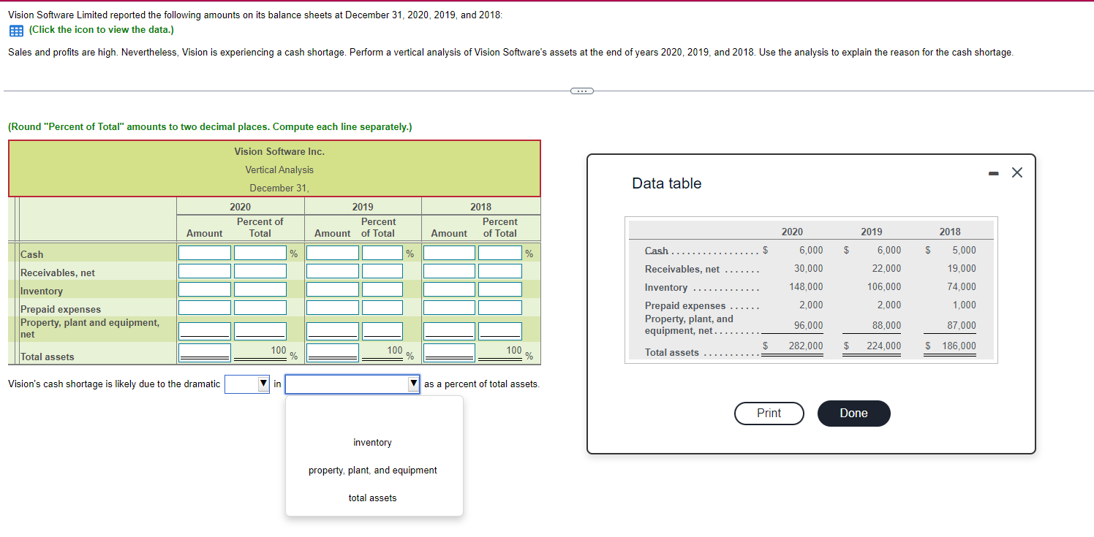Select 'total assets' from the dropdown
The image size is (1094, 537).
[373, 498]
